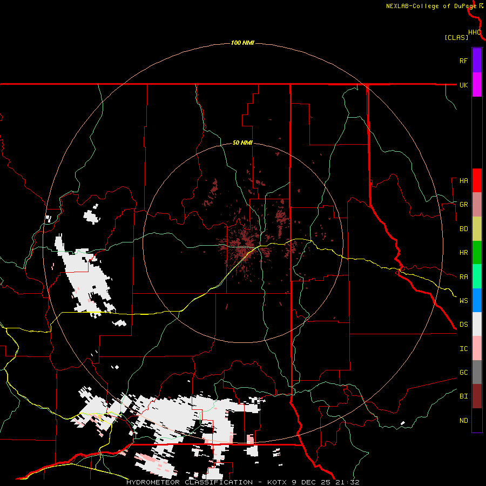
Task: Select the gray GC legend swatch
Action: [477, 372]
